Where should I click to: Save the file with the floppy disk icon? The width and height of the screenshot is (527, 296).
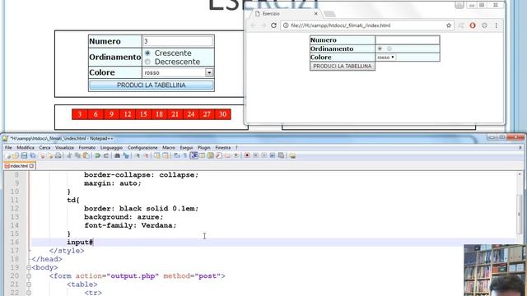(24, 155)
